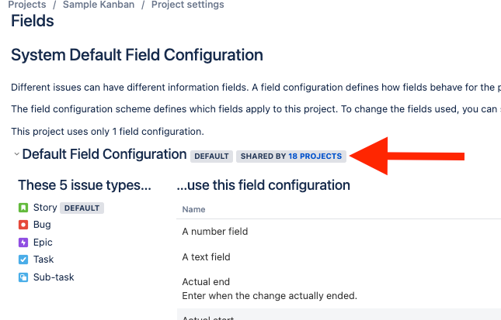This screenshot has width=501, height=320.
Task: Click the A number field row
Action: tap(339, 232)
